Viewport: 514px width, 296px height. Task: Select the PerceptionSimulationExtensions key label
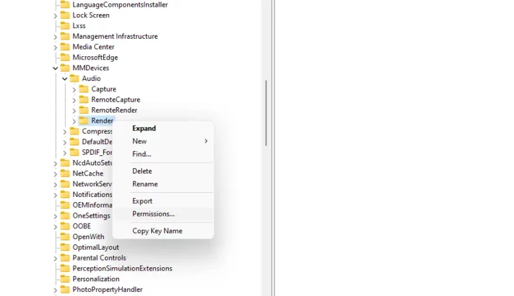click(122, 269)
